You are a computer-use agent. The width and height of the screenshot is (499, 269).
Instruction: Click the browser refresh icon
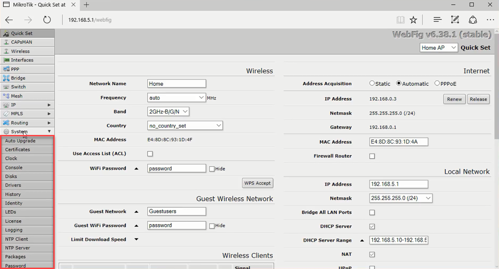[x=47, y=20]
